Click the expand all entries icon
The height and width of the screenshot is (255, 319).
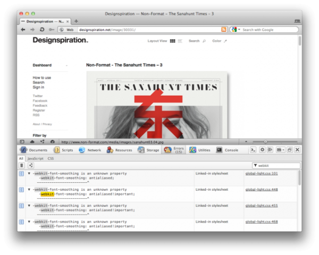(x=31, y=166)
